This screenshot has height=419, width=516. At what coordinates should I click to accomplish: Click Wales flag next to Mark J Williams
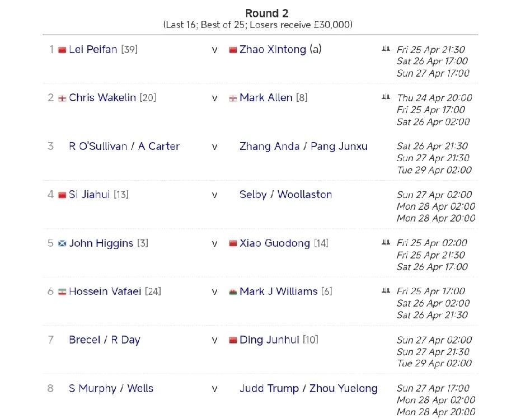coord(233,291)
